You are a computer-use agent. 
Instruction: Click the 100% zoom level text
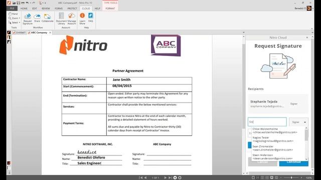(309, 178)
